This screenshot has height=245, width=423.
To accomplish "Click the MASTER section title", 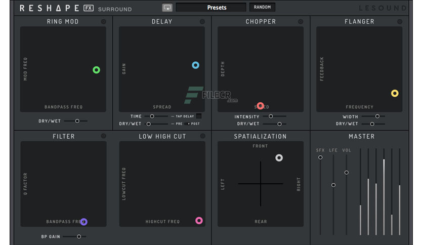I will tap(361, 136).
